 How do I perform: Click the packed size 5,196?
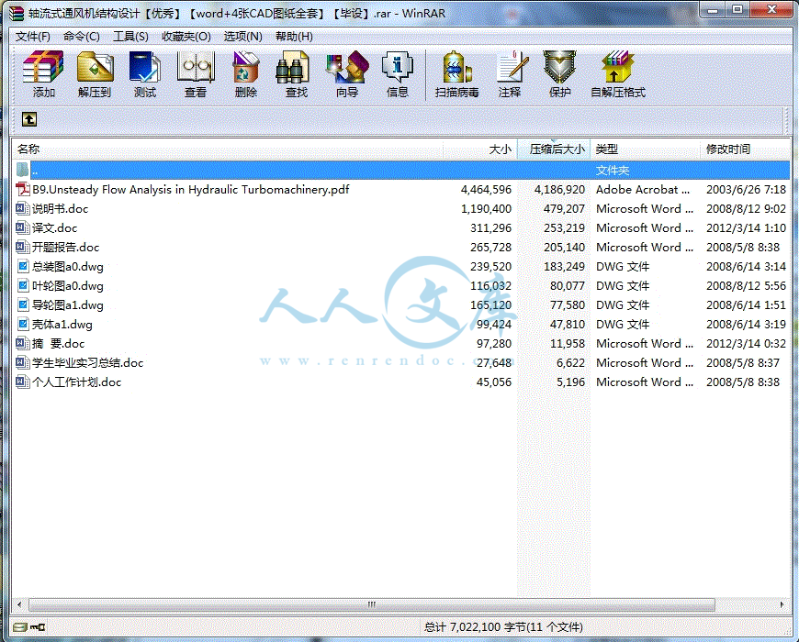pos(570,382)
